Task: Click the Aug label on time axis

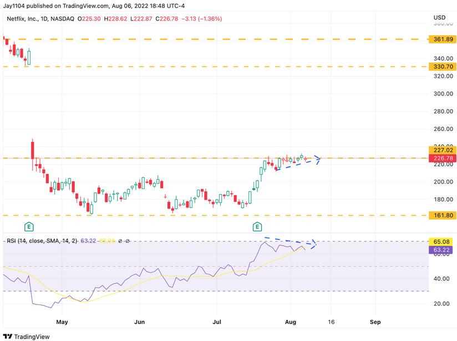Action: coord(291,322)
